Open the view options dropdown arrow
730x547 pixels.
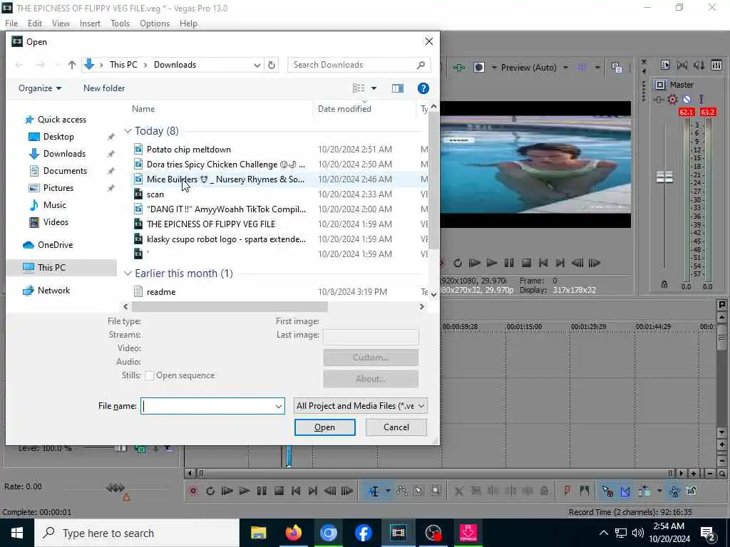tap(374, 88)
